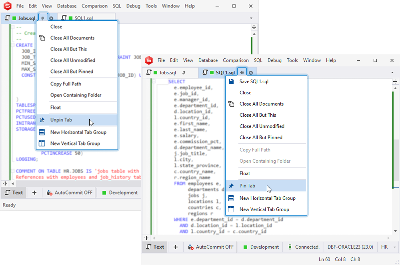Open the status bar dropdown arrow next to HR
The height and width of the screenshot is (265, 400).
point(395,247)
